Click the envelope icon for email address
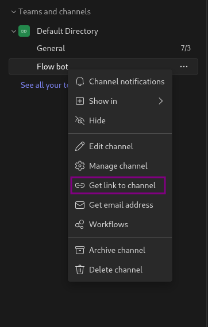The image size is (208, 327). click(80, 205)
